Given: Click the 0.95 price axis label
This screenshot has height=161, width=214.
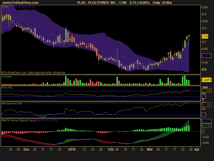Looking at the screenshot, I should pyautogui.click(x=205, y=7).
